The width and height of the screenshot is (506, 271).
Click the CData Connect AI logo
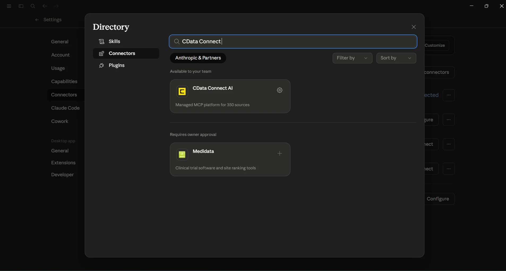point(182,91)
